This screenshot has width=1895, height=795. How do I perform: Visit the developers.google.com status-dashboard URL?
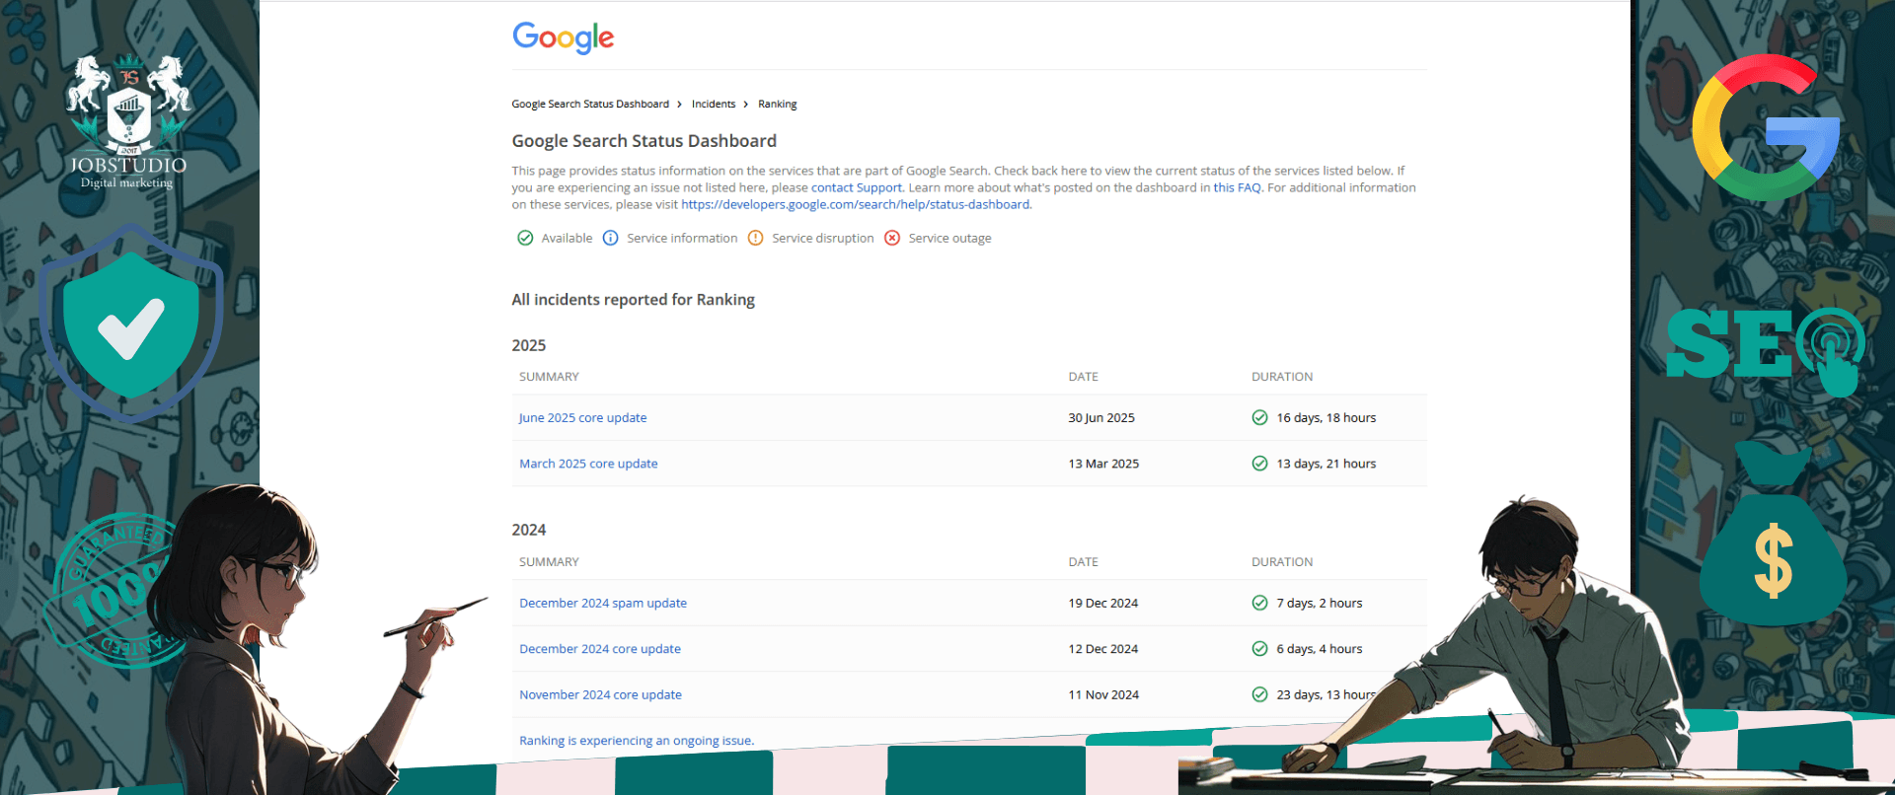(856, 205)
